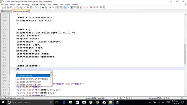Pick 'background-image' from the autocomplete list
This screenshot has height=105, width=187.
33,85
